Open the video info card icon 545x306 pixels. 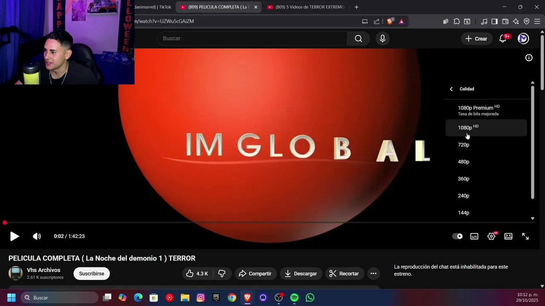529,58
